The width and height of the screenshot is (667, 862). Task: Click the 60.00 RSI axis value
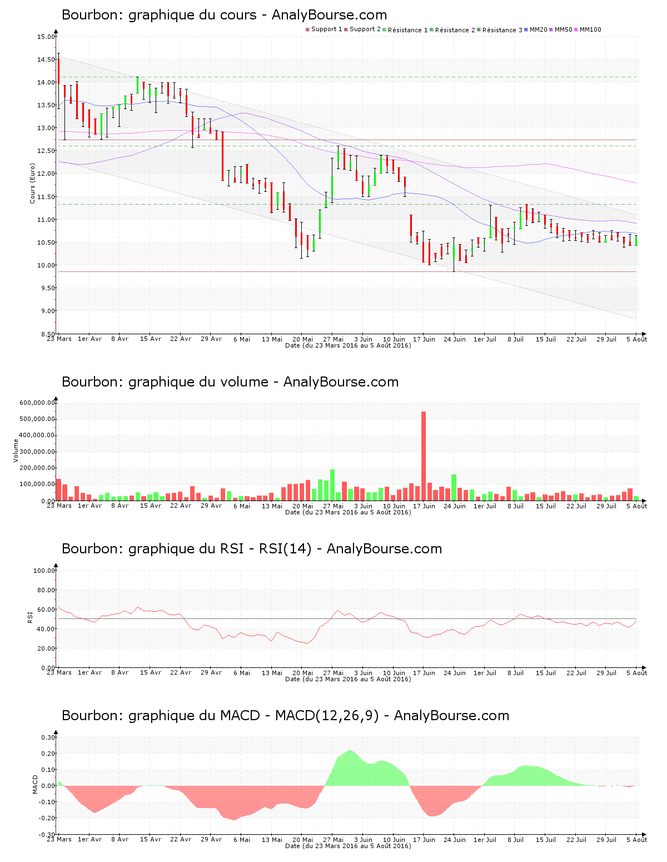click(46, 610)
